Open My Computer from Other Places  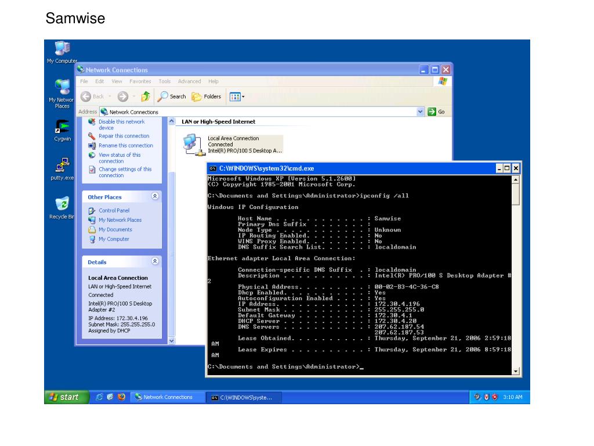pyautogui.click(x=114, y=239)
